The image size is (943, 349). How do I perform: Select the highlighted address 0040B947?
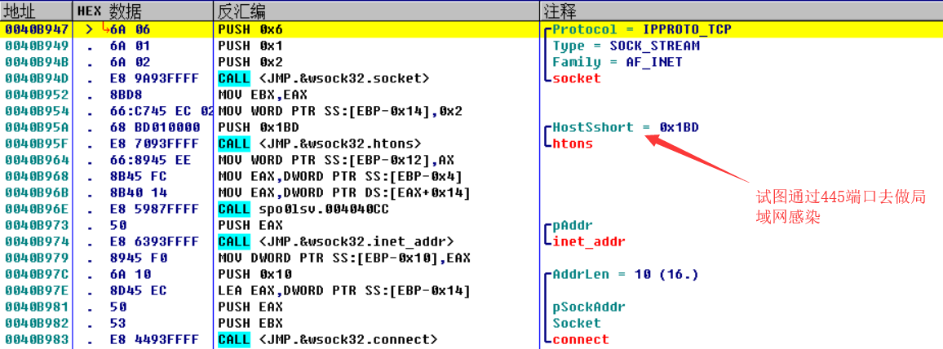pyautogui.click(x=36, y=29)
